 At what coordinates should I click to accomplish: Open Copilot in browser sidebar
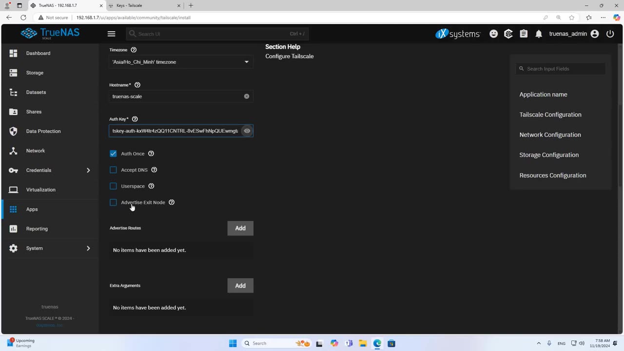point(616,18)
